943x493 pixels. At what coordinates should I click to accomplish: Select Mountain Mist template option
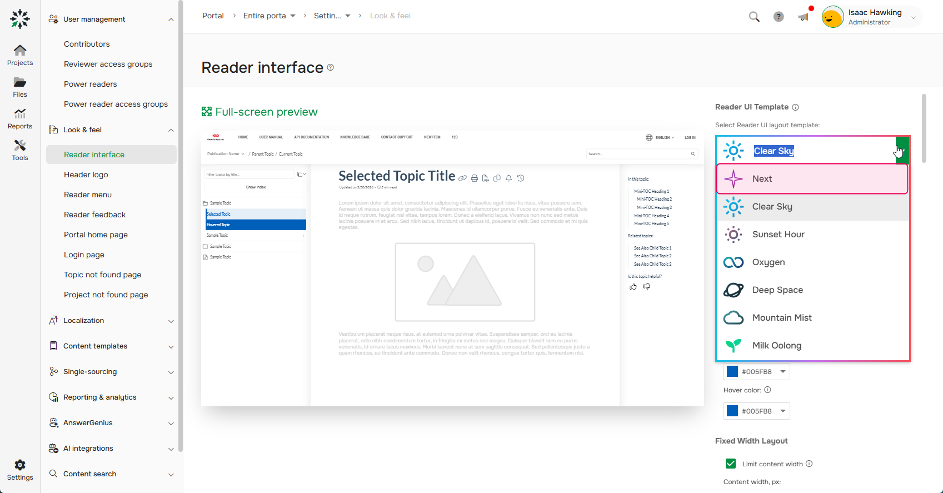(812, 317)
